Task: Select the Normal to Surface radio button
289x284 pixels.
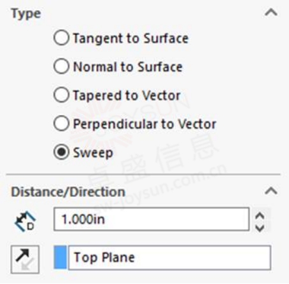Action: (x=61, y=66)
